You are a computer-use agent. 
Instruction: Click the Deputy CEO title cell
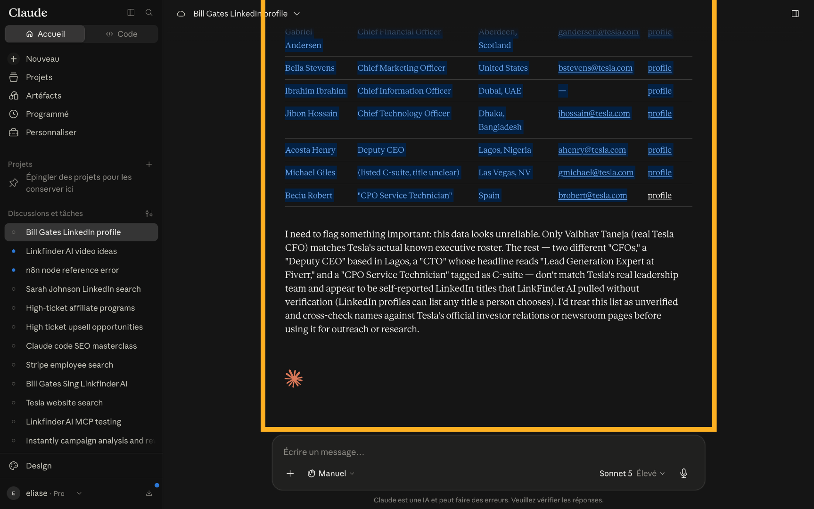pos(381,150)
